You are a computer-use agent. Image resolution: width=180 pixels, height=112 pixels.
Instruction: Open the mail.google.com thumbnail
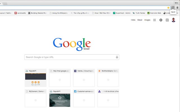click(x=60, y=78)
